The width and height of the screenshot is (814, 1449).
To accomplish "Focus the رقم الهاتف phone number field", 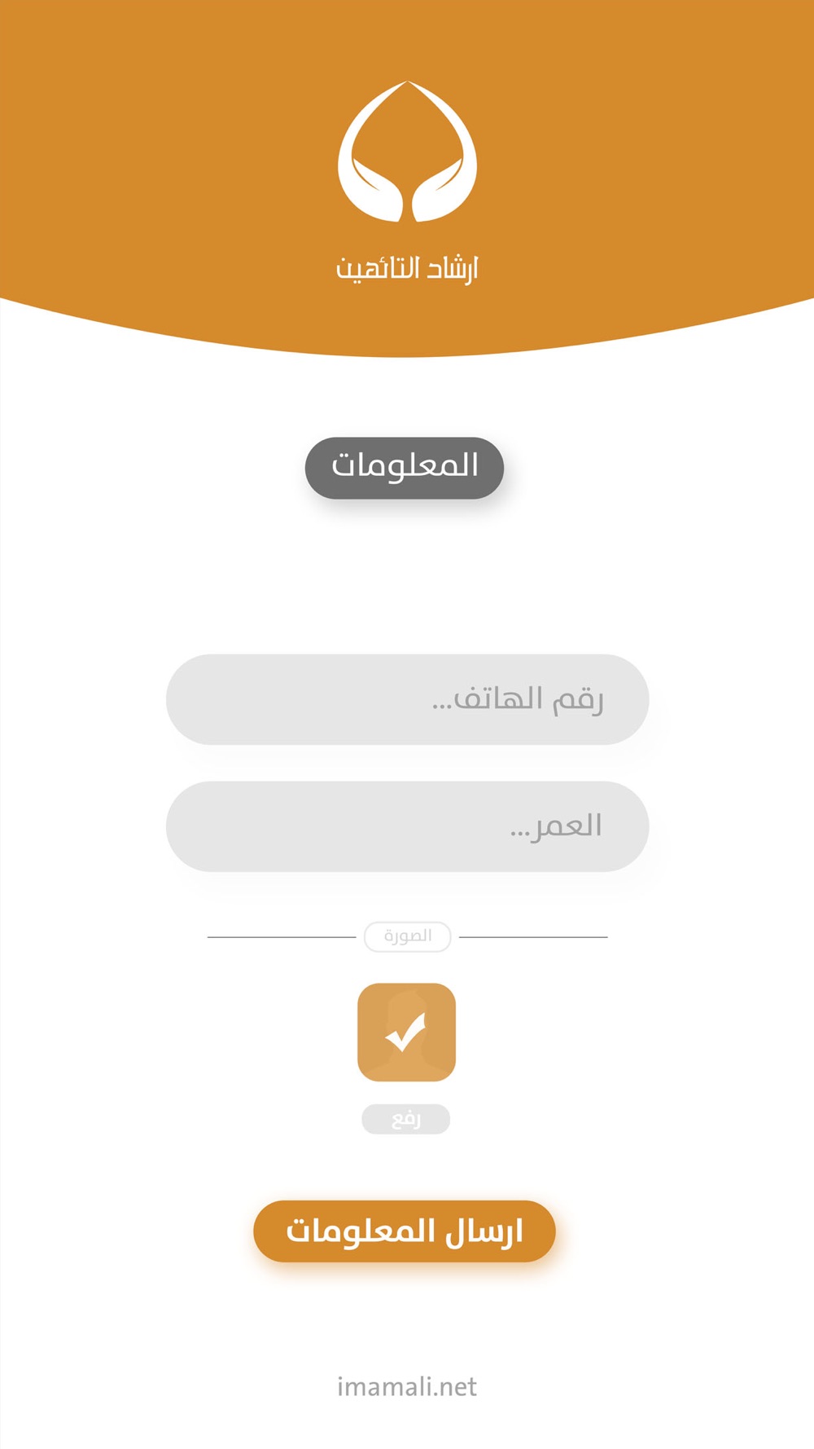I will (x=407, y=699).
